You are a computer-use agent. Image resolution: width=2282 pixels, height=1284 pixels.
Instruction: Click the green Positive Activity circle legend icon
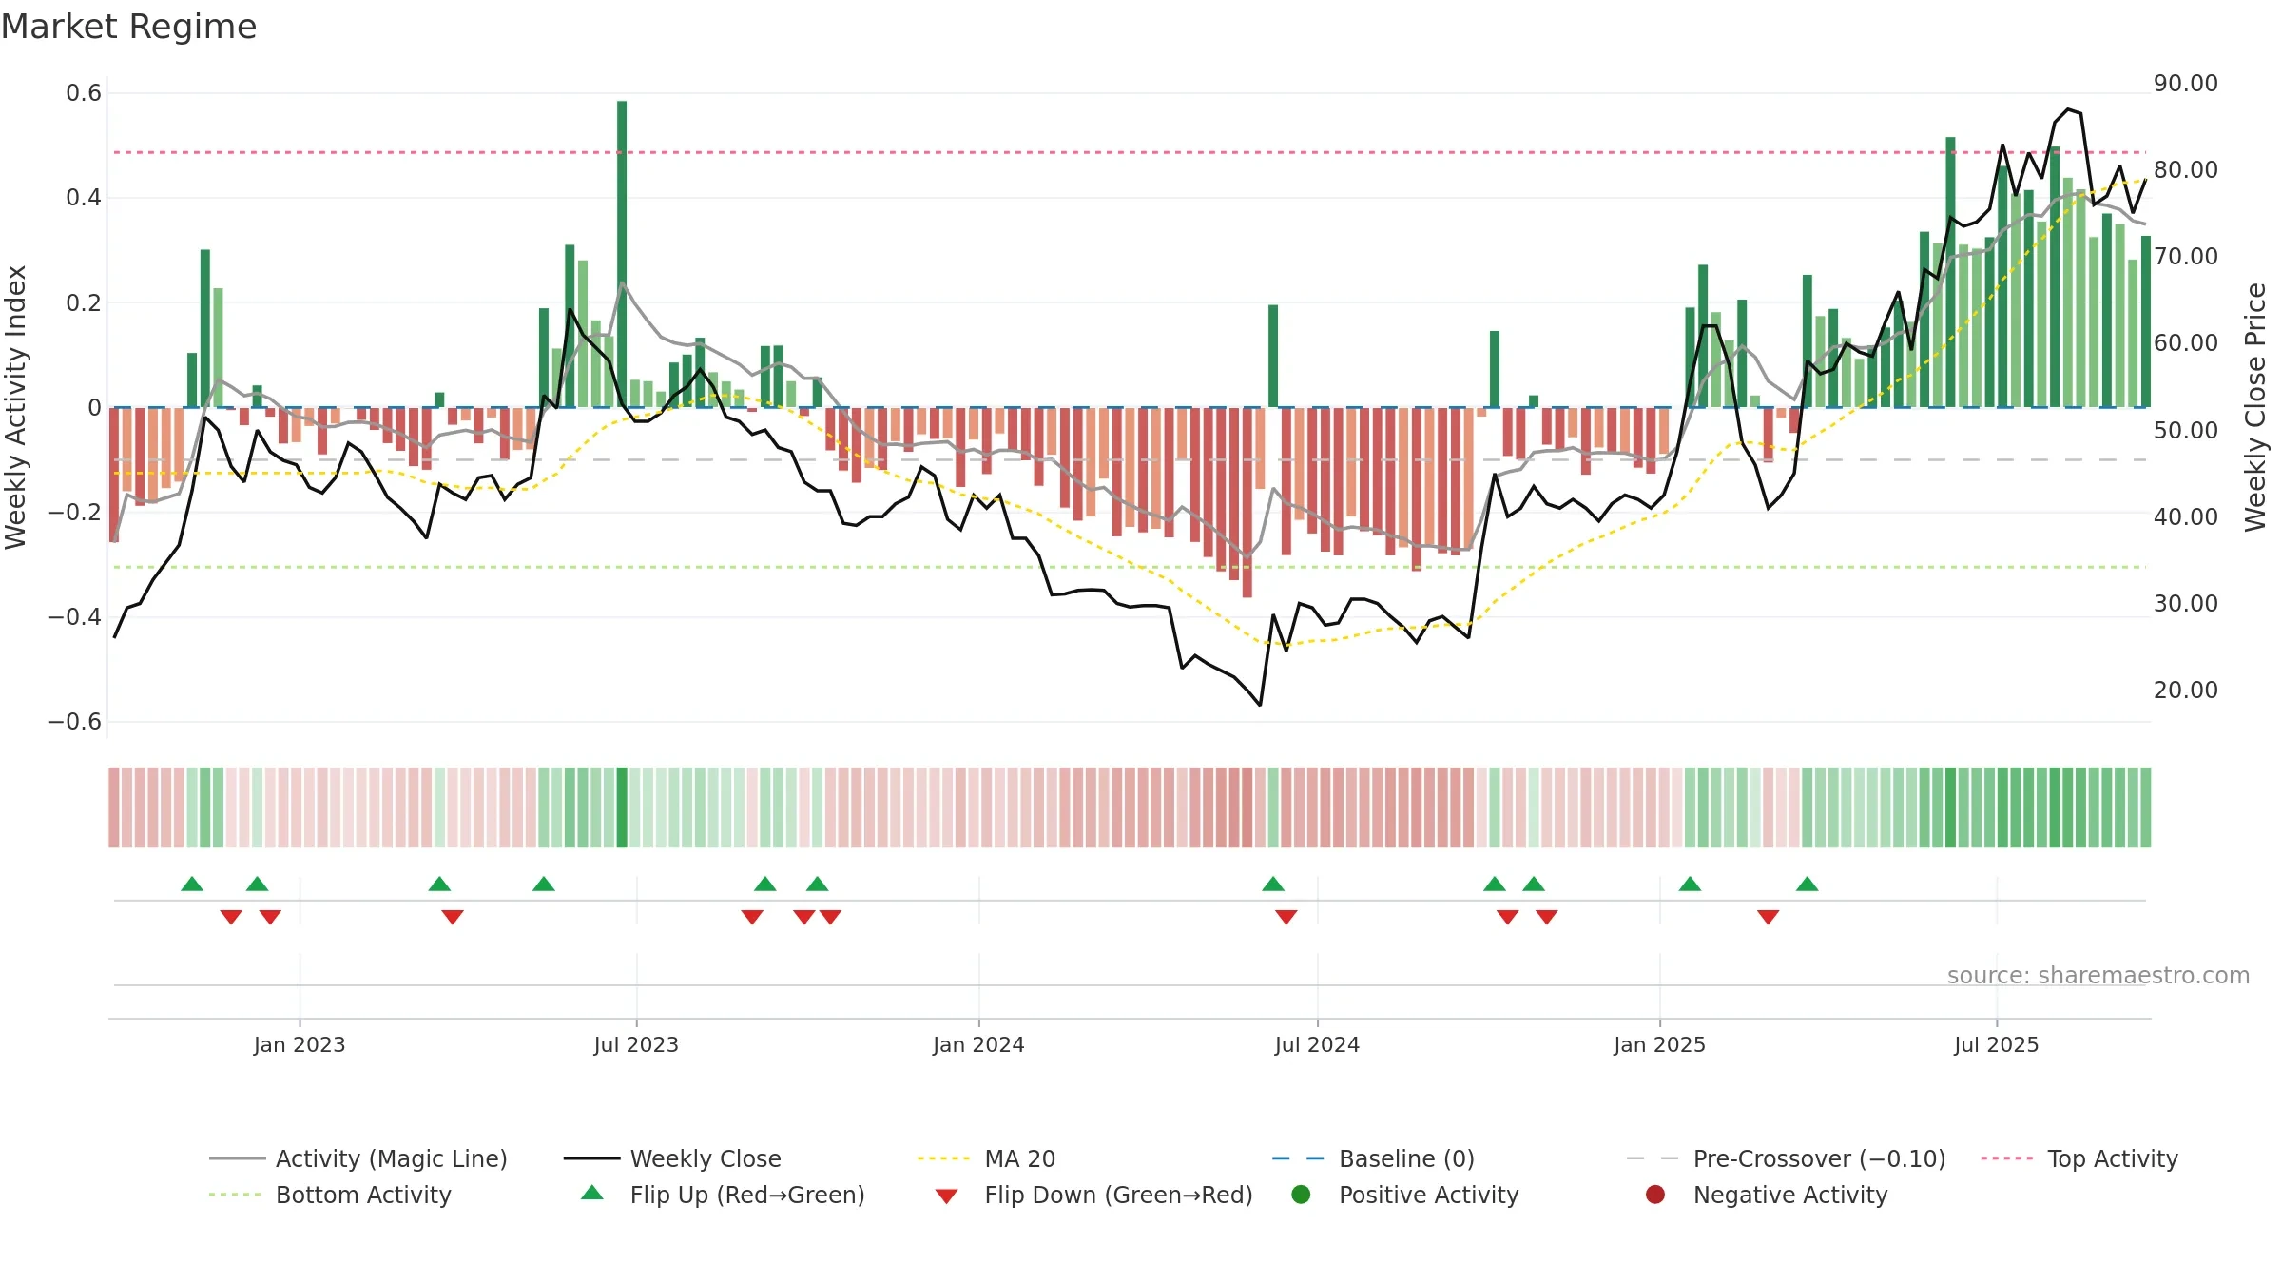click(1301, 1195)
